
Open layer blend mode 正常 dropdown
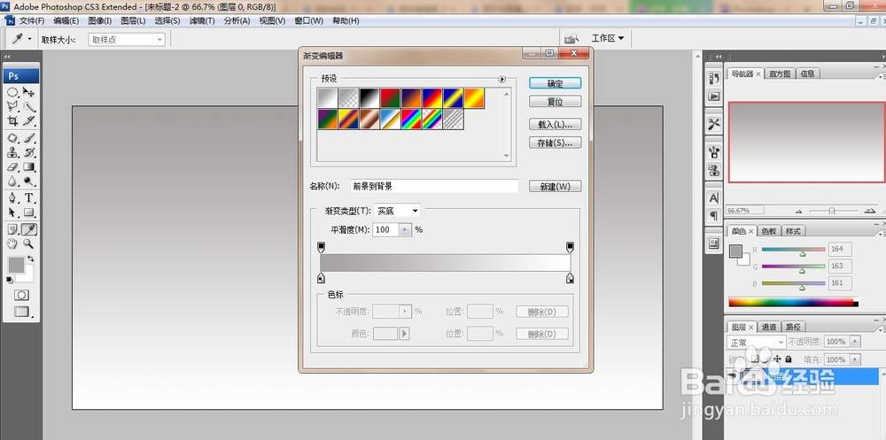coord(756,343)
